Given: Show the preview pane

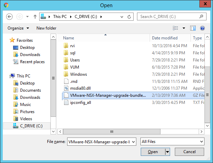Looking at the screenshot, I should (193, 28).
